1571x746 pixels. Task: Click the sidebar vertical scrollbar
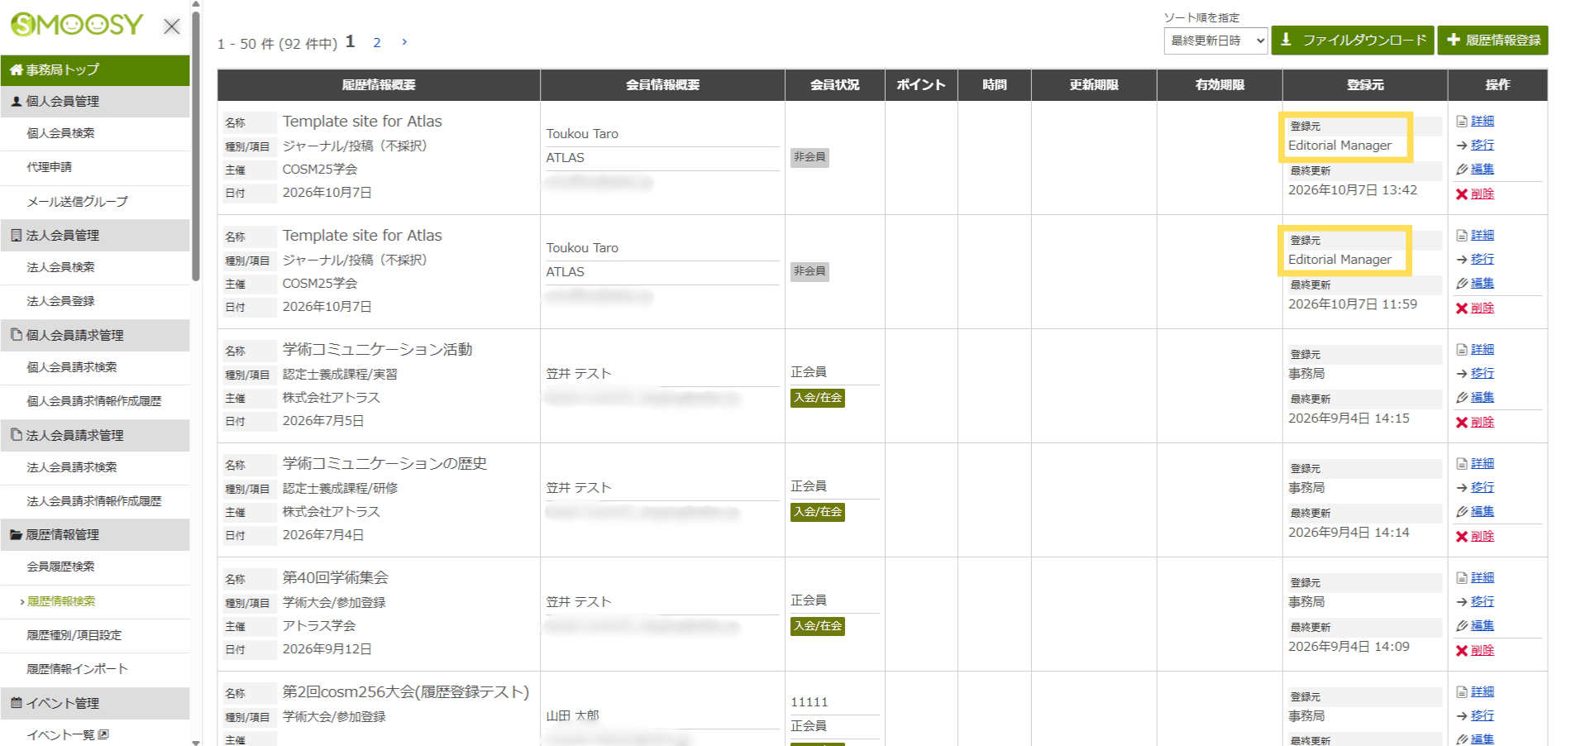(x=196, y=145)
